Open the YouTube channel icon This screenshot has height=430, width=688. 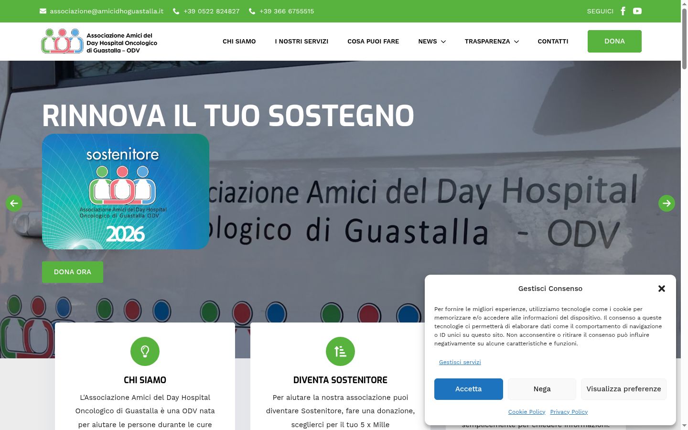point(637,11)
